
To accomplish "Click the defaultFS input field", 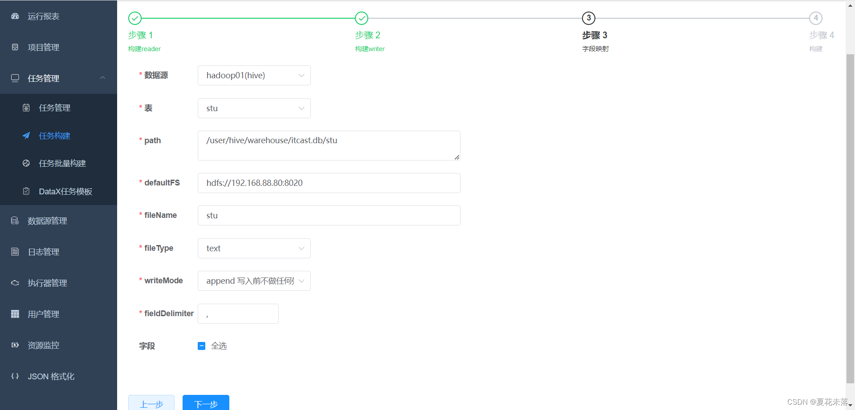I will click(x=329, y=183).
